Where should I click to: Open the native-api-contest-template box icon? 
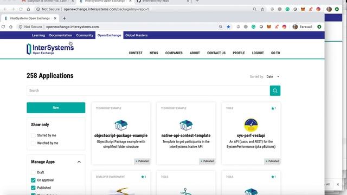(186, 125)
